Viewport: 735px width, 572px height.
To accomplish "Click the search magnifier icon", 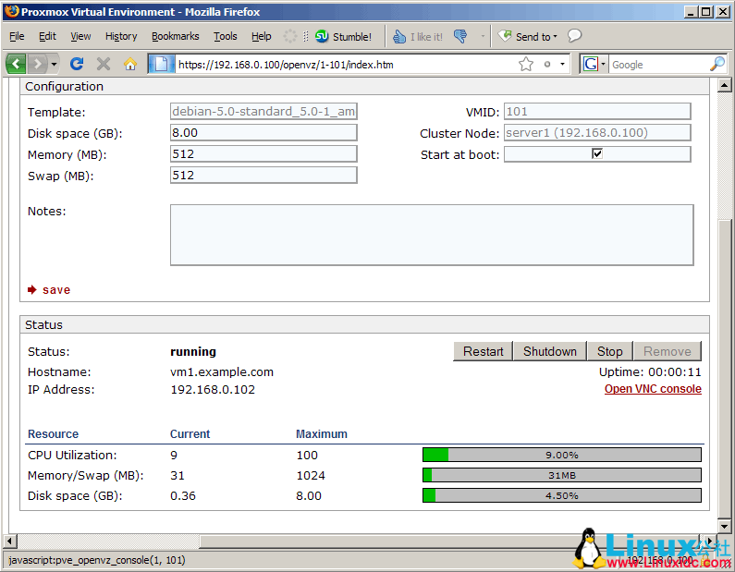I will 717,64.
